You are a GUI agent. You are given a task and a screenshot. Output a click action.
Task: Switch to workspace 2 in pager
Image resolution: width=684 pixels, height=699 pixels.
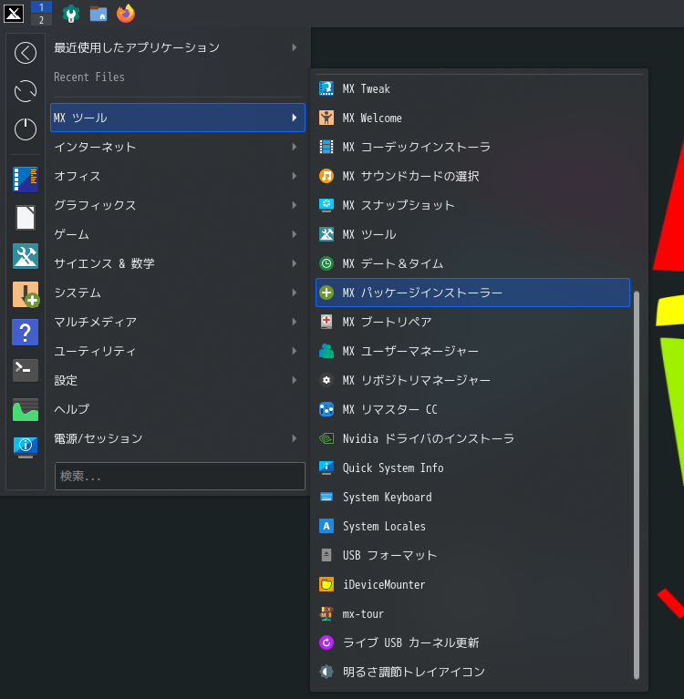tap(41, 20)
